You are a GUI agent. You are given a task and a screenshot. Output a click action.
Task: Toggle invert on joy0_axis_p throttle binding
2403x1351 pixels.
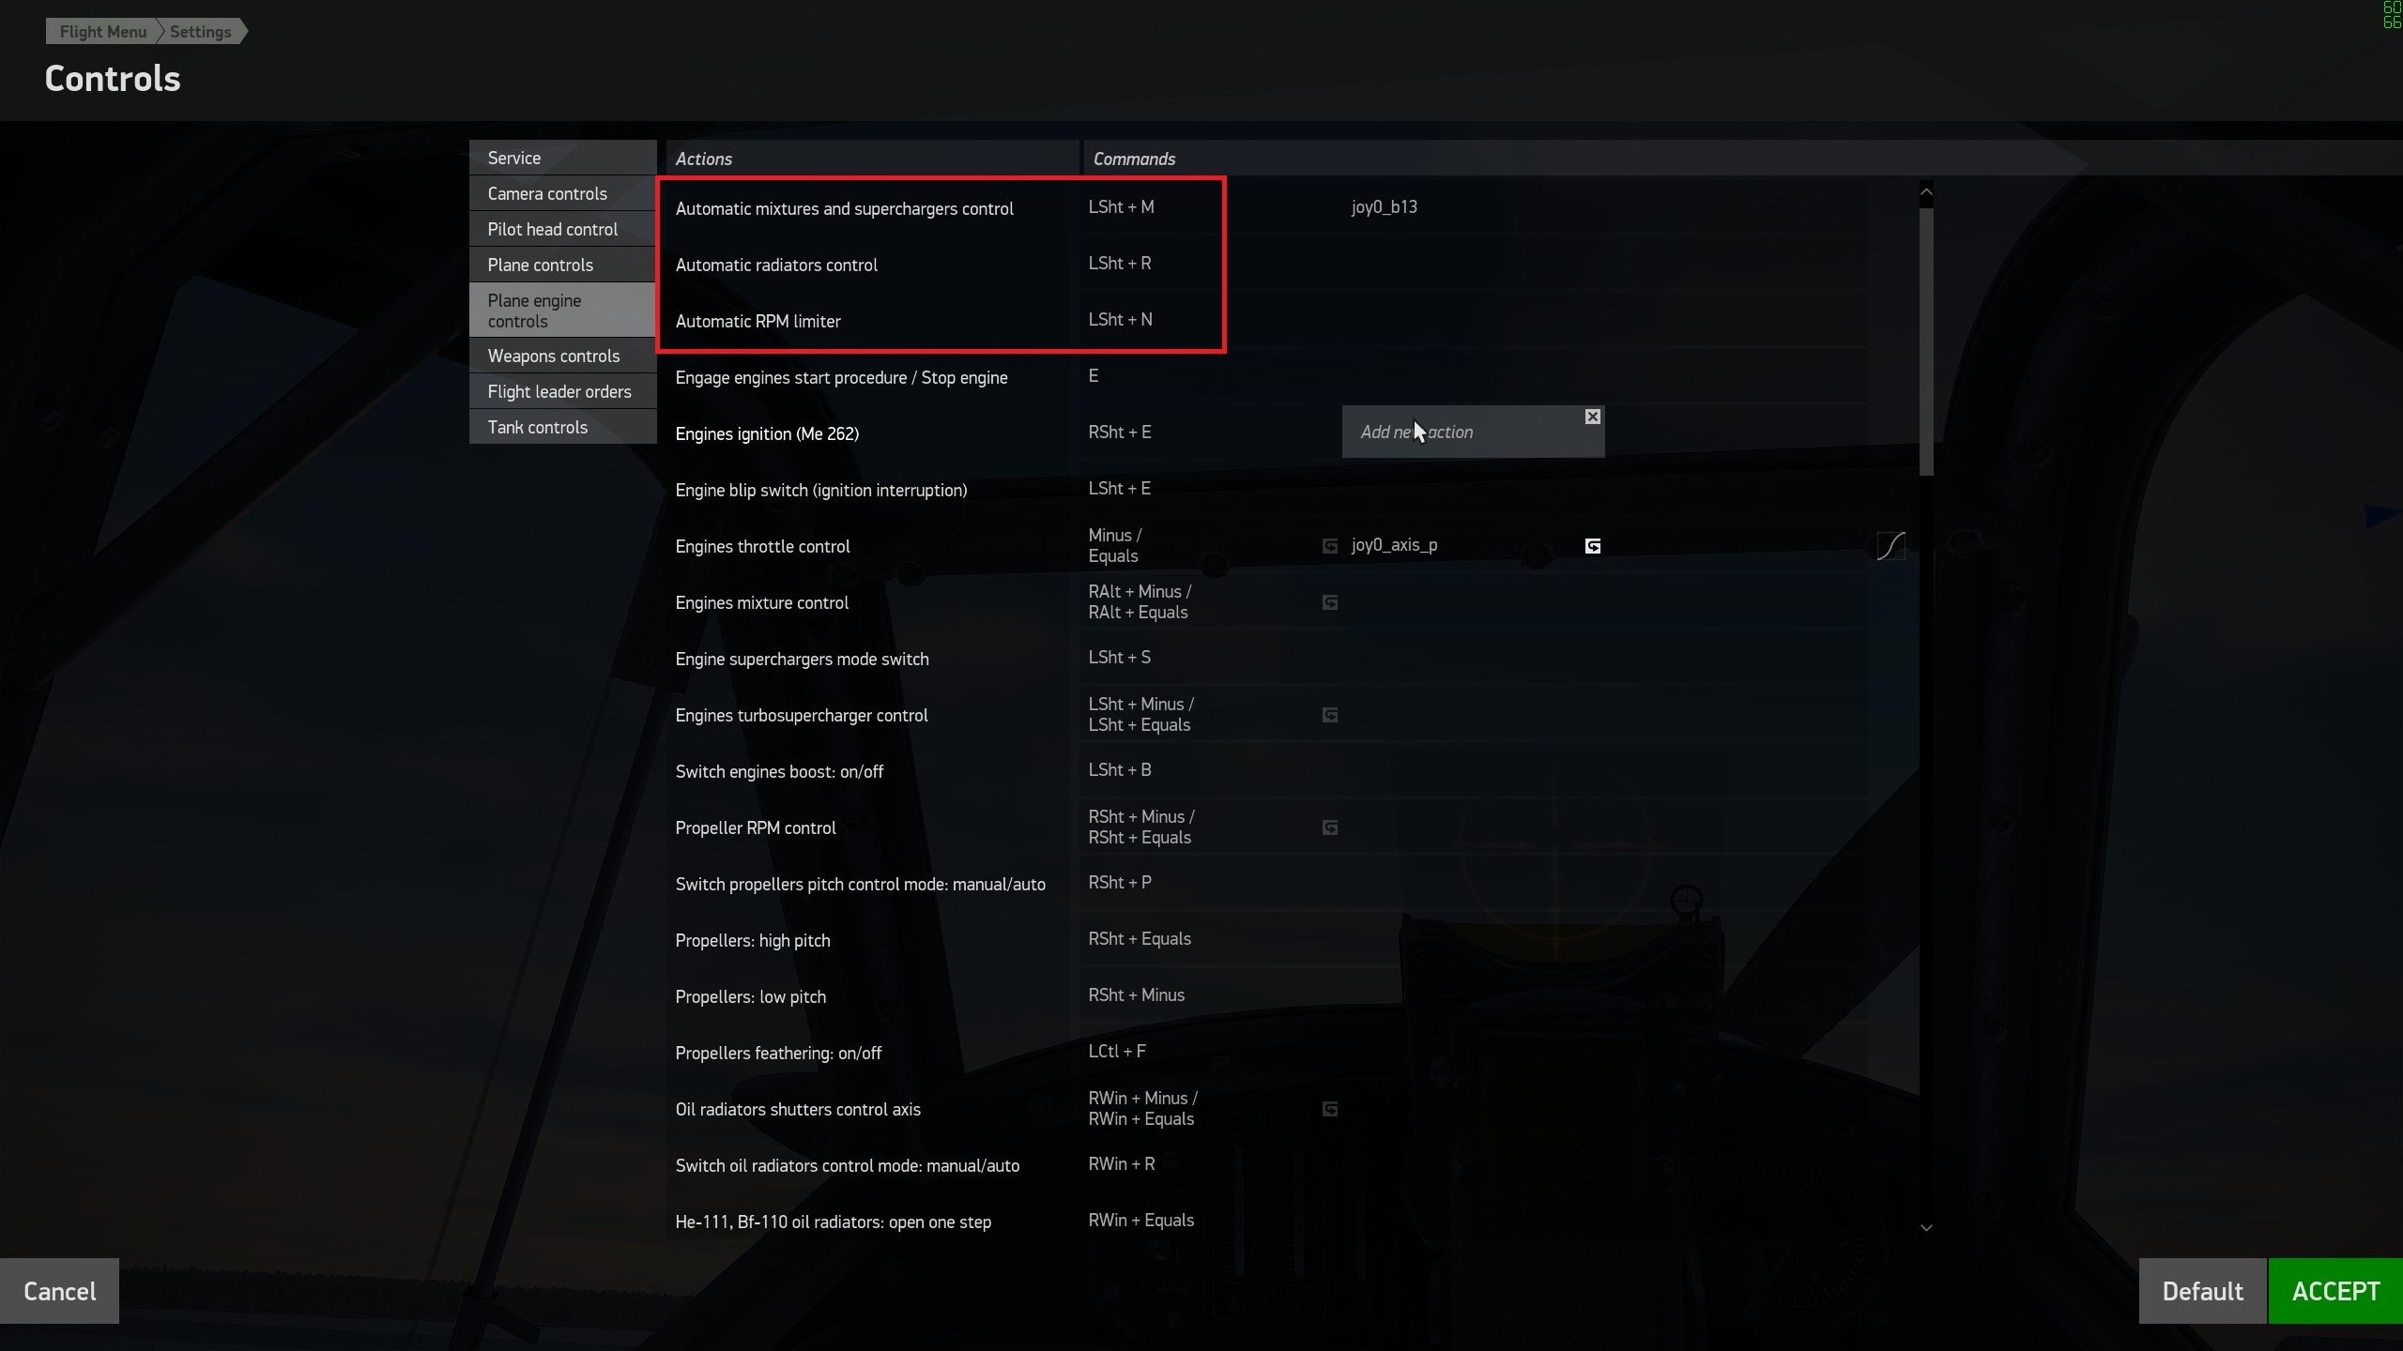click(x=1593, y=546)
